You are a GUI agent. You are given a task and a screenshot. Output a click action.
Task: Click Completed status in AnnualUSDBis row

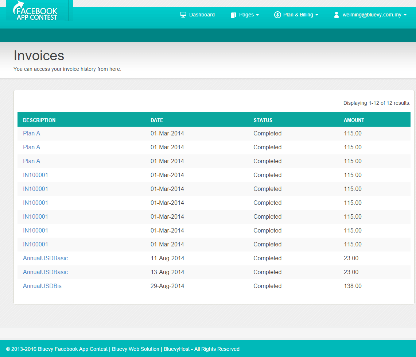(x=268, y=286)
